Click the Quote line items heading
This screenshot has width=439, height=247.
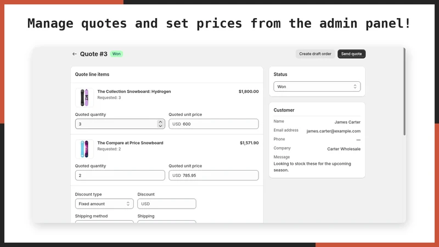click(x=92, y=74)
